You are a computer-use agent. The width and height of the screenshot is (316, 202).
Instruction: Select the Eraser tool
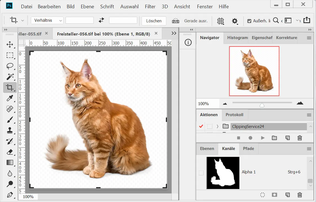pyautogui.click(x=10, y=152)
